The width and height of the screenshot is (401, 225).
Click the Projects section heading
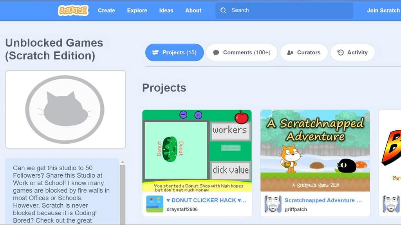click(164, 88)
